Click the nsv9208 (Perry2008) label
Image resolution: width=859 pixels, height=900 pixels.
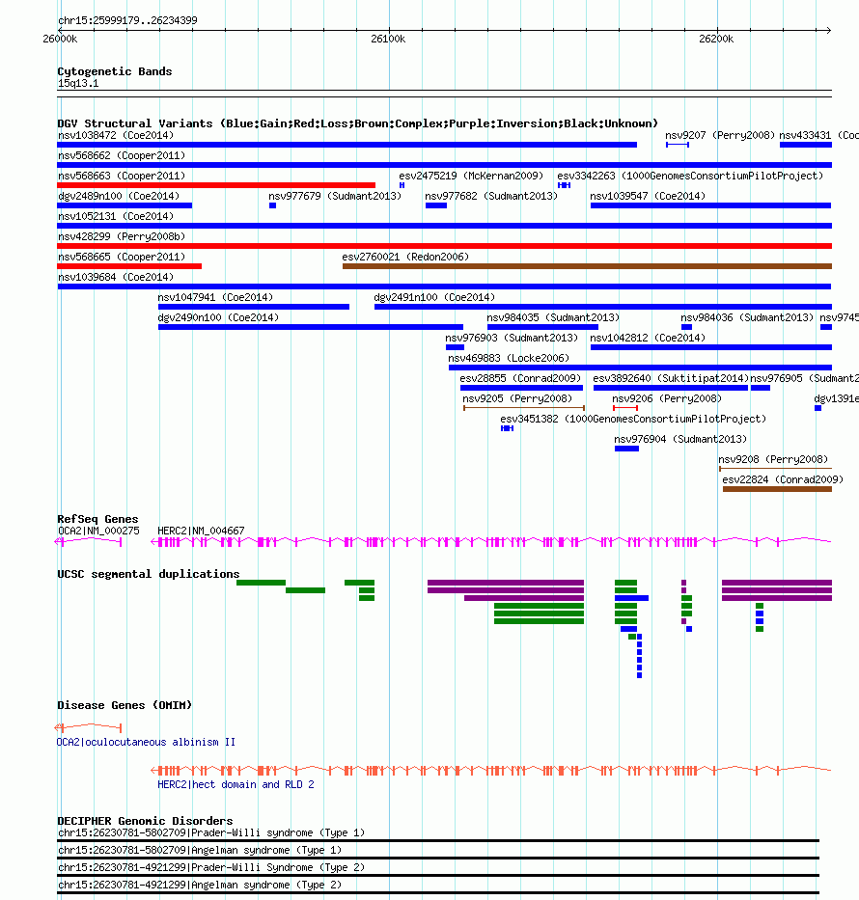(x=773, y=459)
